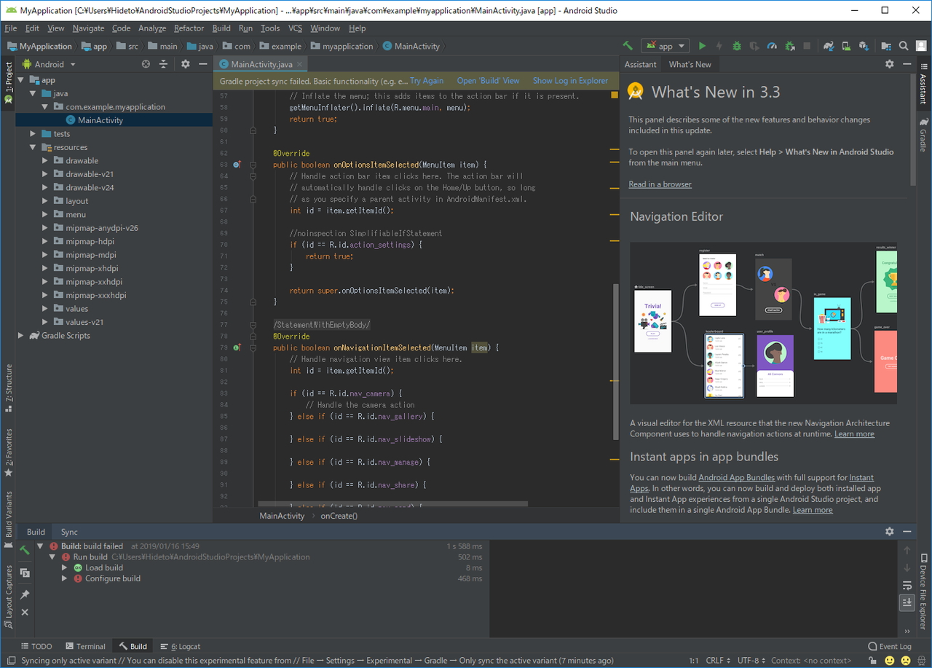The width and height of the screenshot is (932, 668).
Task: Open the app run configuration dropdown
Action: point(665,45)
